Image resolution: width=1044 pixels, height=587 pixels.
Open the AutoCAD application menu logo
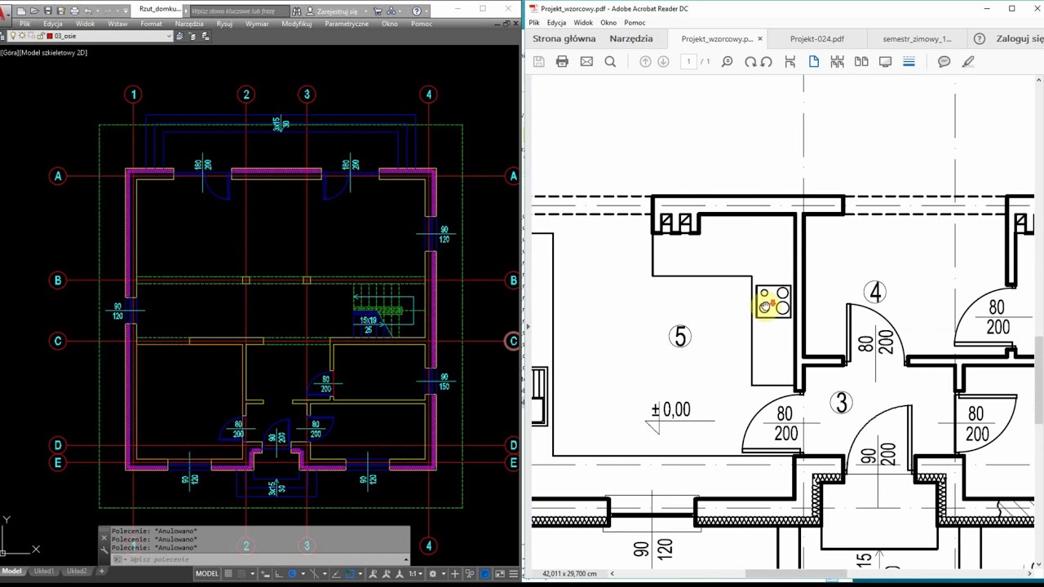(x=5, y=14)
